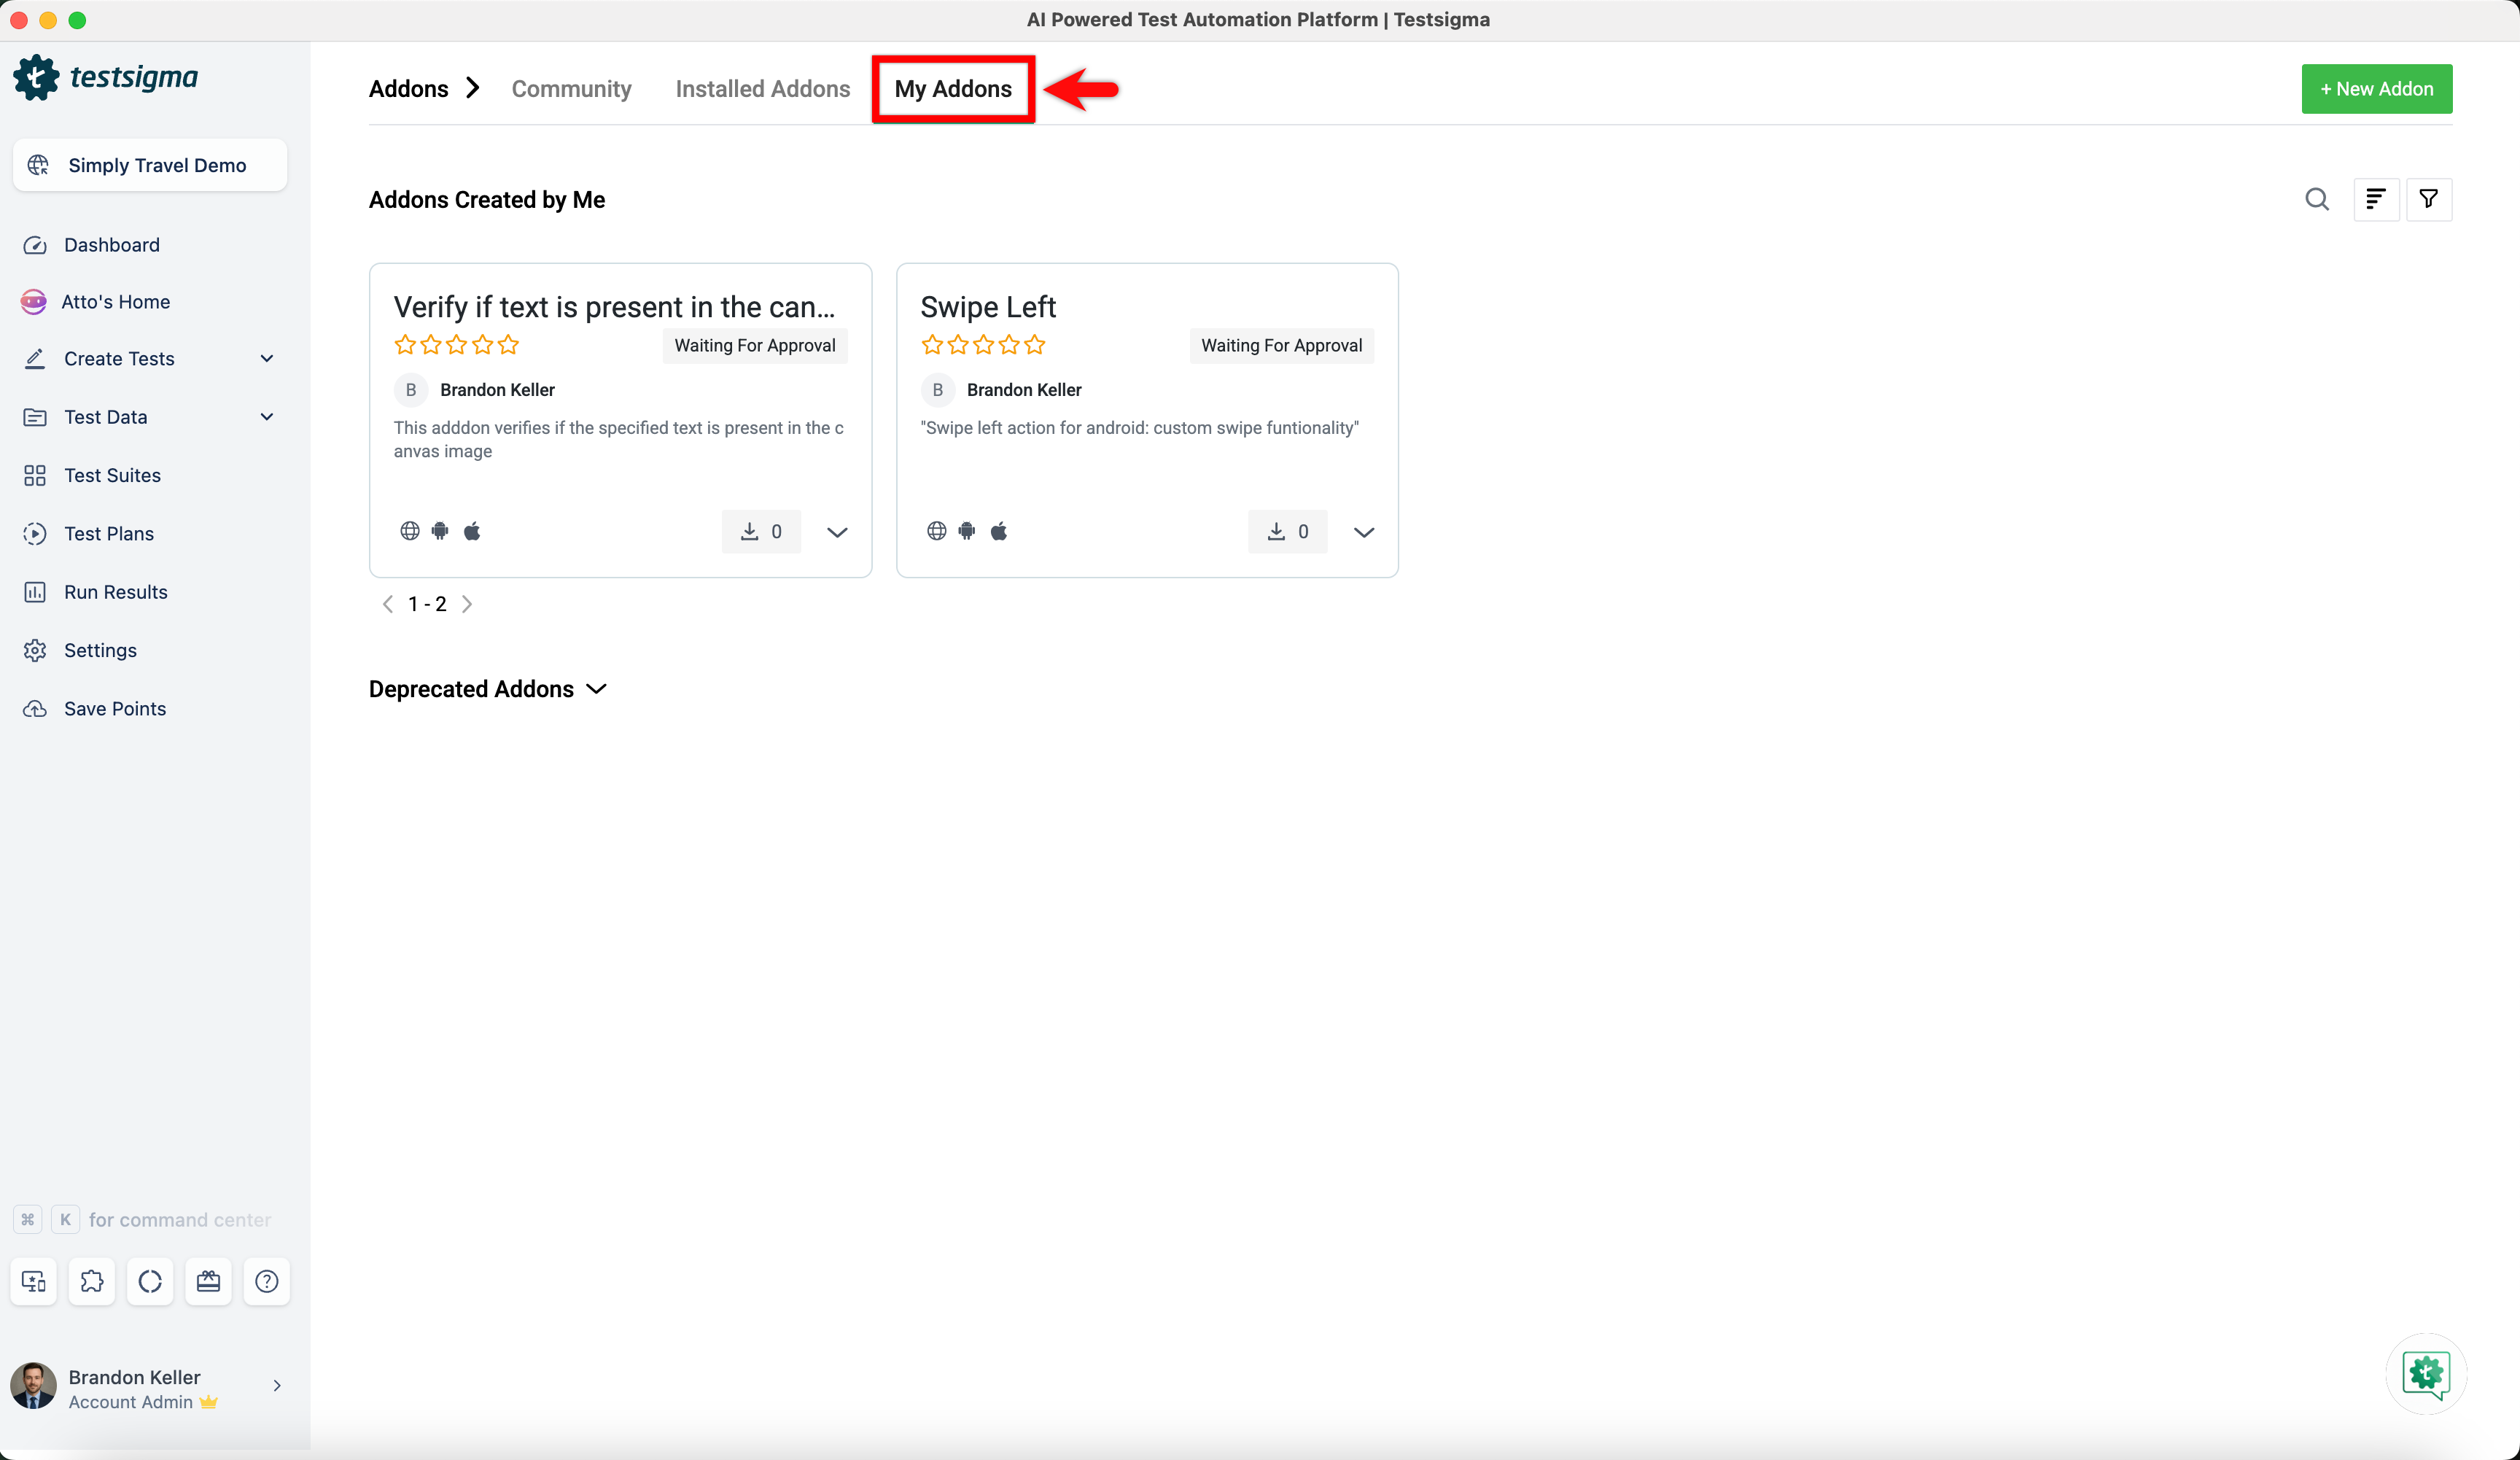Click the circular usage icon in sidebar footer

point(150,1281)
